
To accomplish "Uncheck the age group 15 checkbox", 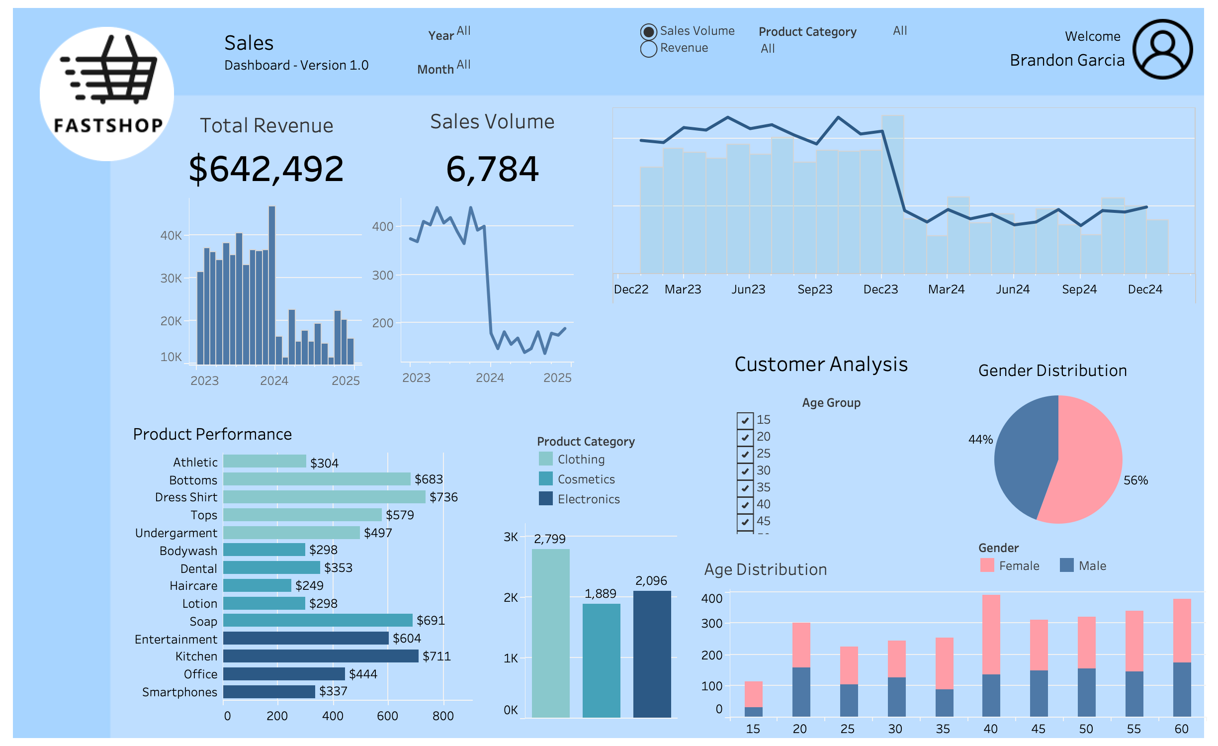I will (x=744, y=420).
